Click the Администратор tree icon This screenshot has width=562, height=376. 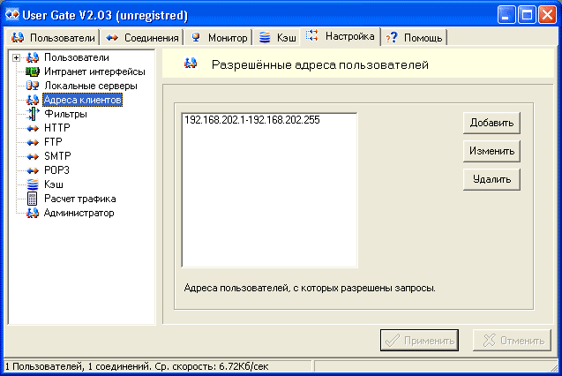point(33,213)
